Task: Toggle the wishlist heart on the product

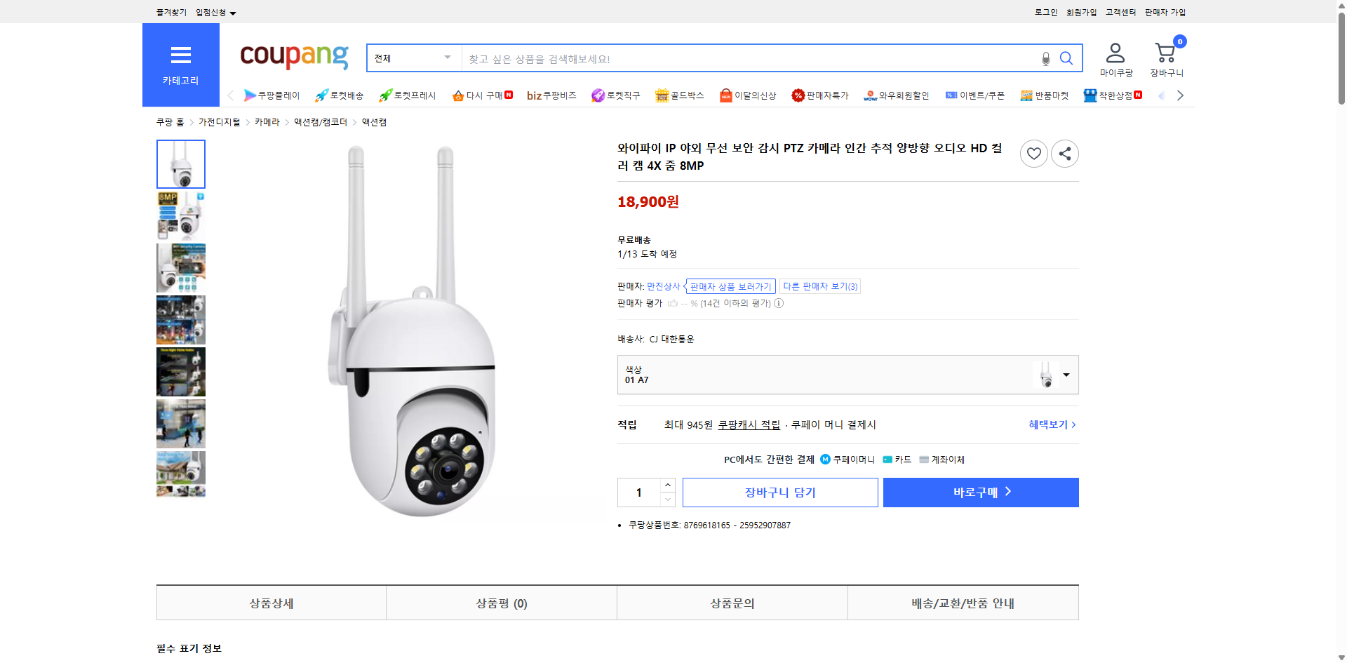Action: click(x=1033, y=153)
